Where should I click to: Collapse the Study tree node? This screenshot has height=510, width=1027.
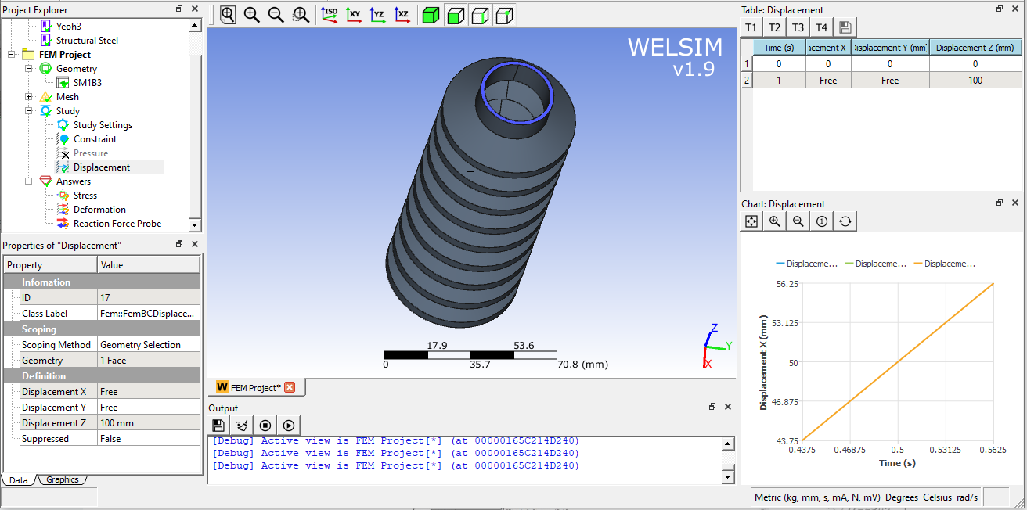tap(29, 111)
